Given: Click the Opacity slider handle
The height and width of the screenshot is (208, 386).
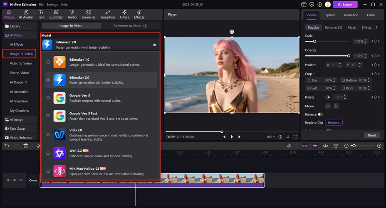Looking at the screenshot, I should 349,56.
